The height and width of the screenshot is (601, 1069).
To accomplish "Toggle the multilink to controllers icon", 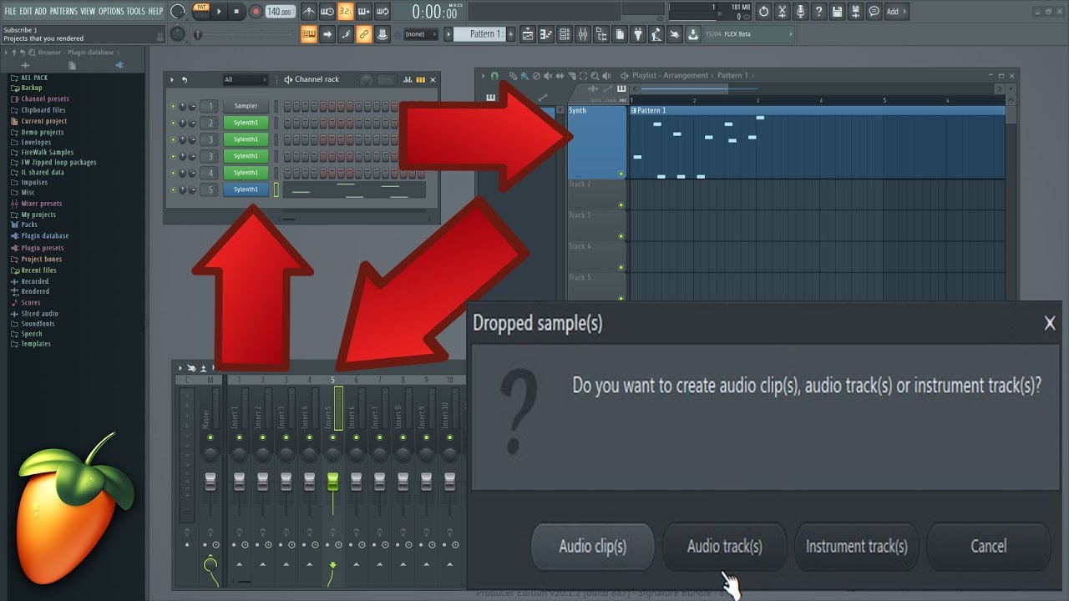I will point(363,34).
